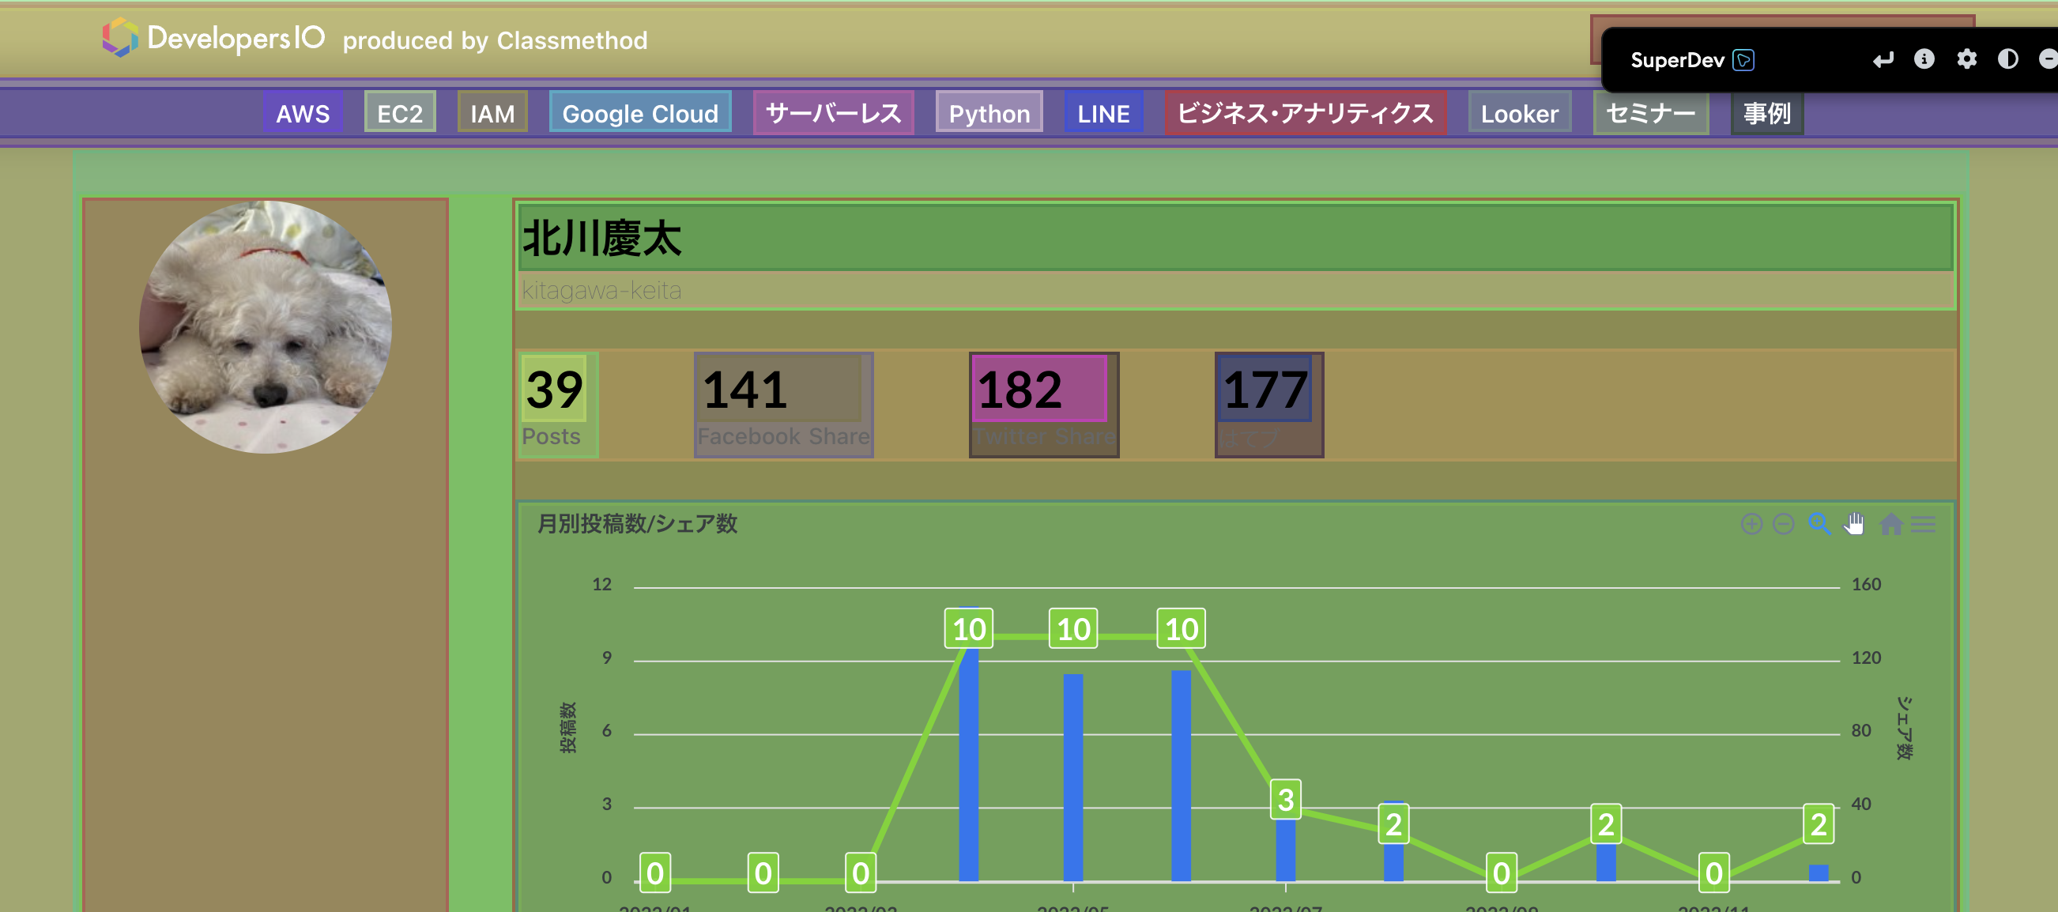The height and width of the screenshot is (912, 2058).
Task: Open the セミナー nav item
Action: [x=1650, y=112]
